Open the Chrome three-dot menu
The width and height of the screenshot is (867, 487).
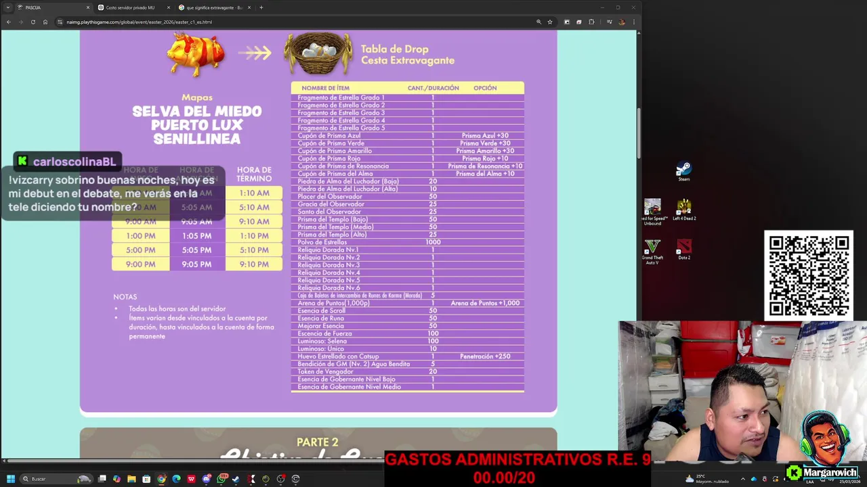(634, 22)
